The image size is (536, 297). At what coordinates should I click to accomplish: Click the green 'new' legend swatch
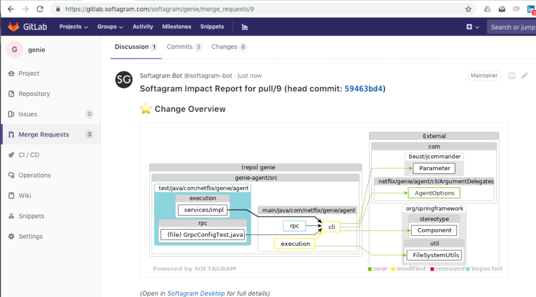[370, 269]
